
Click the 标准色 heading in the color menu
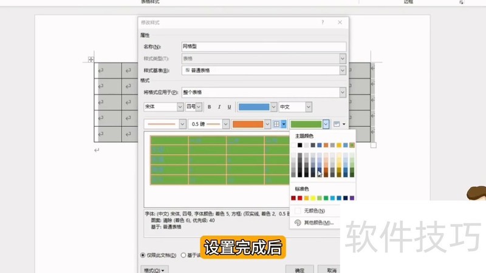(x=301, y=189)
